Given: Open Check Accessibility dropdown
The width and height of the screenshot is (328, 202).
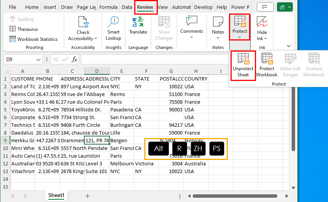Looking at the screenshot, I should pyautogui.click(x=83, y=29).
